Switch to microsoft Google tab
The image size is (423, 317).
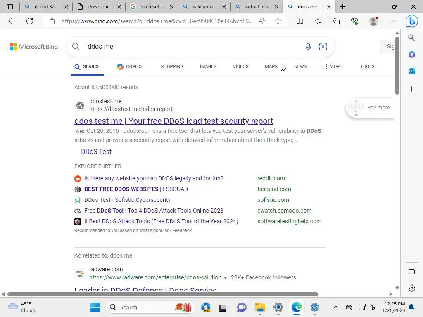(x=151, y=7)
